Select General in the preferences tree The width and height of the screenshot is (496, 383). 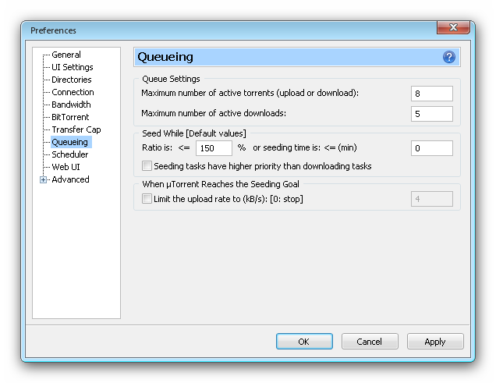click(x=66, y=55)
